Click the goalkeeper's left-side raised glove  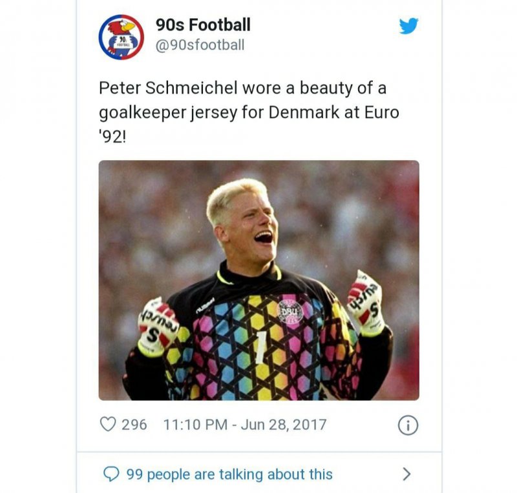(157, 326)
